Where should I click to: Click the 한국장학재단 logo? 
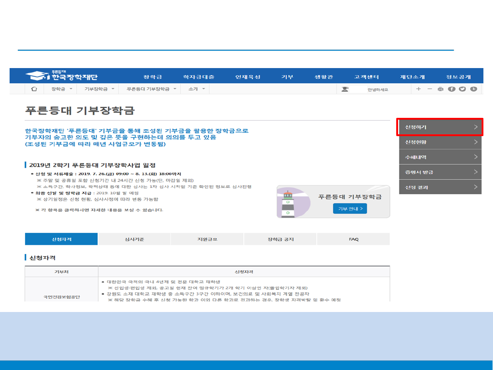62,75
